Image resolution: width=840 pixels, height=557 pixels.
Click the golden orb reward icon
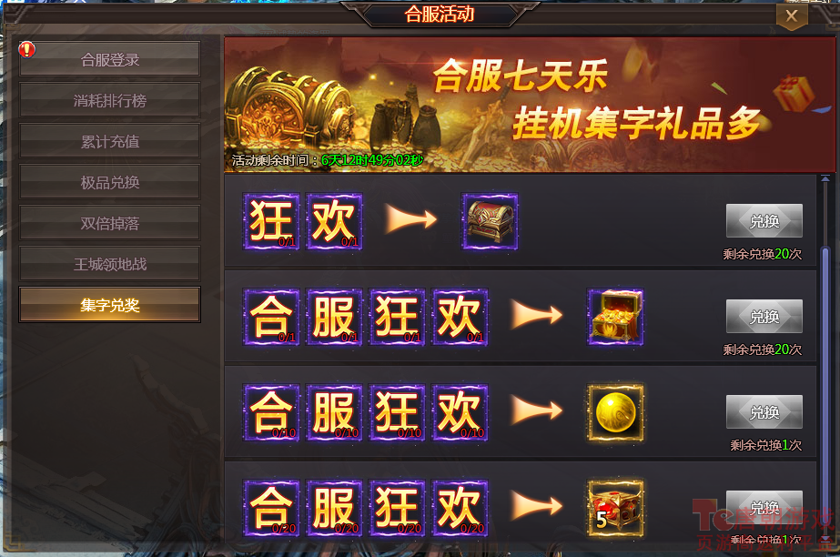click(615, 412)
